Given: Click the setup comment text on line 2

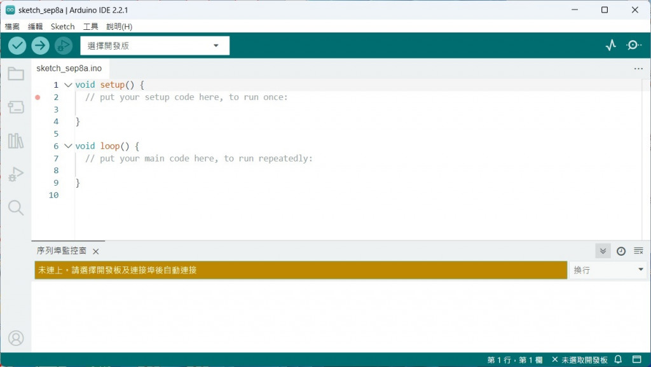Looking at the screenshot, I should pos(186,97).
